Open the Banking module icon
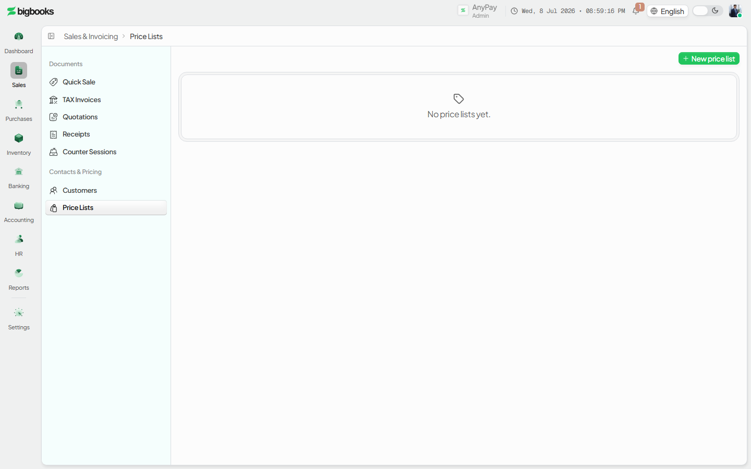The width and height of the screenshot is (751, 469). point(19,172)
